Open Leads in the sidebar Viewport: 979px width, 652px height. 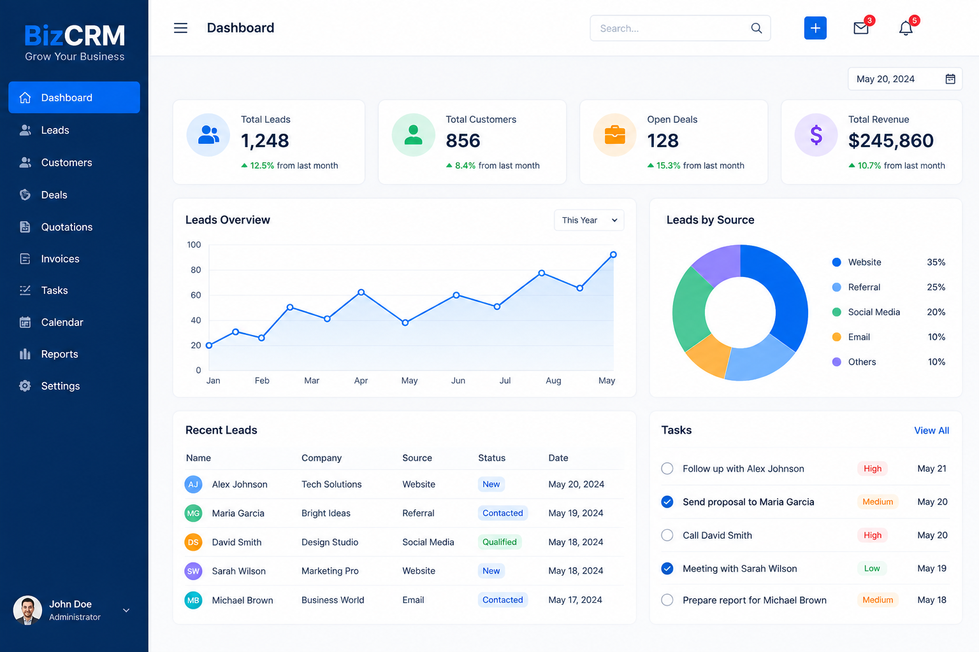click(74, 130)
